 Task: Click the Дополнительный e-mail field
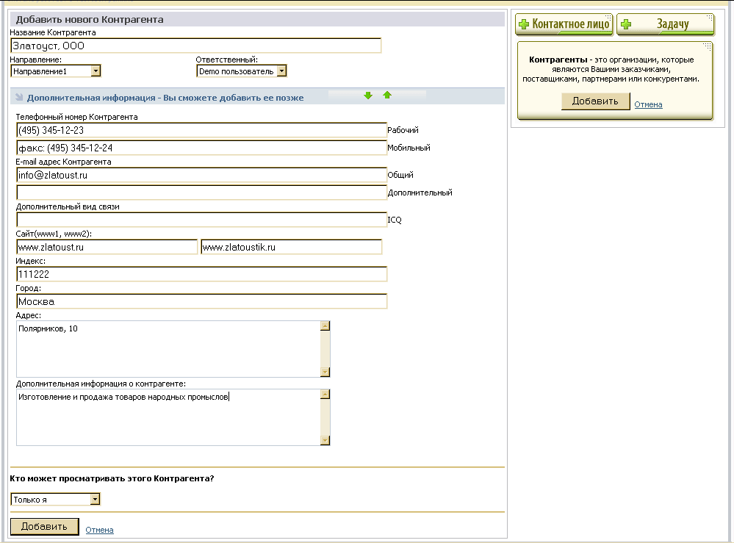201,193
